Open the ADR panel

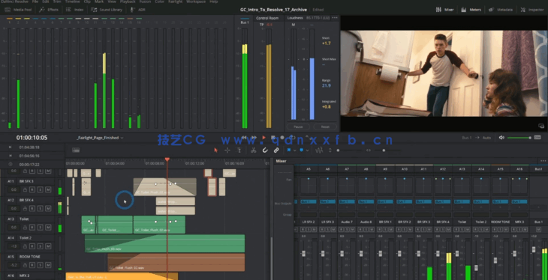(x=137, y=10)
